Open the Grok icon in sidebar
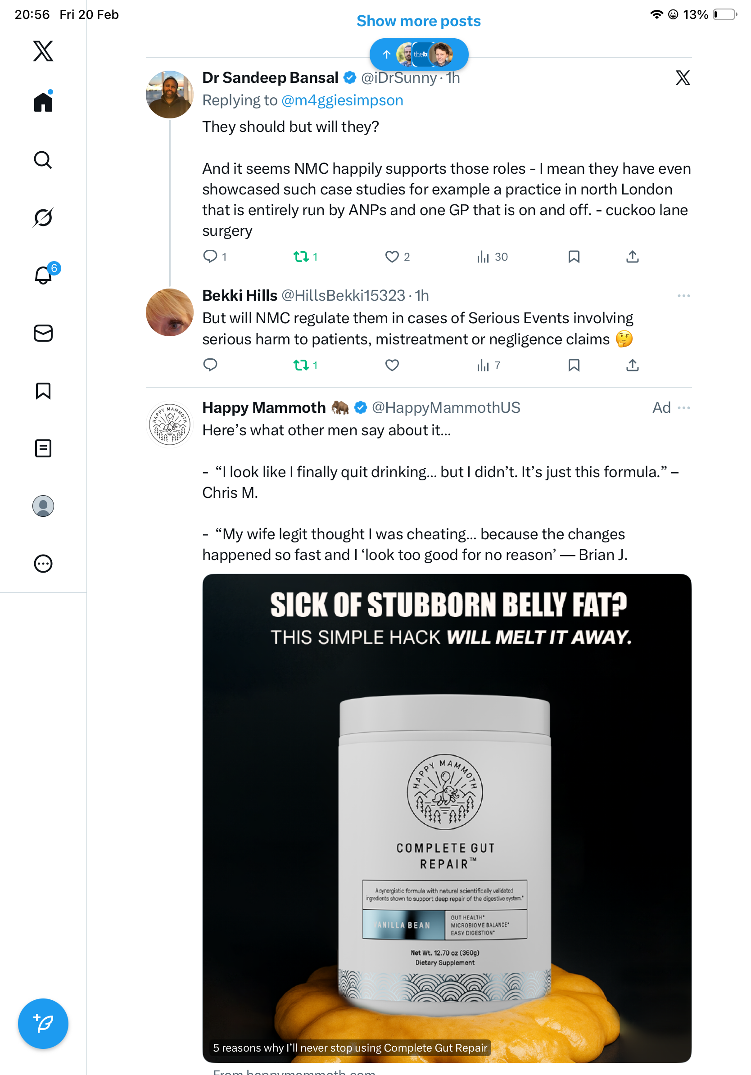Screen dimensions: 751x1075 click(x=43, y=217)
